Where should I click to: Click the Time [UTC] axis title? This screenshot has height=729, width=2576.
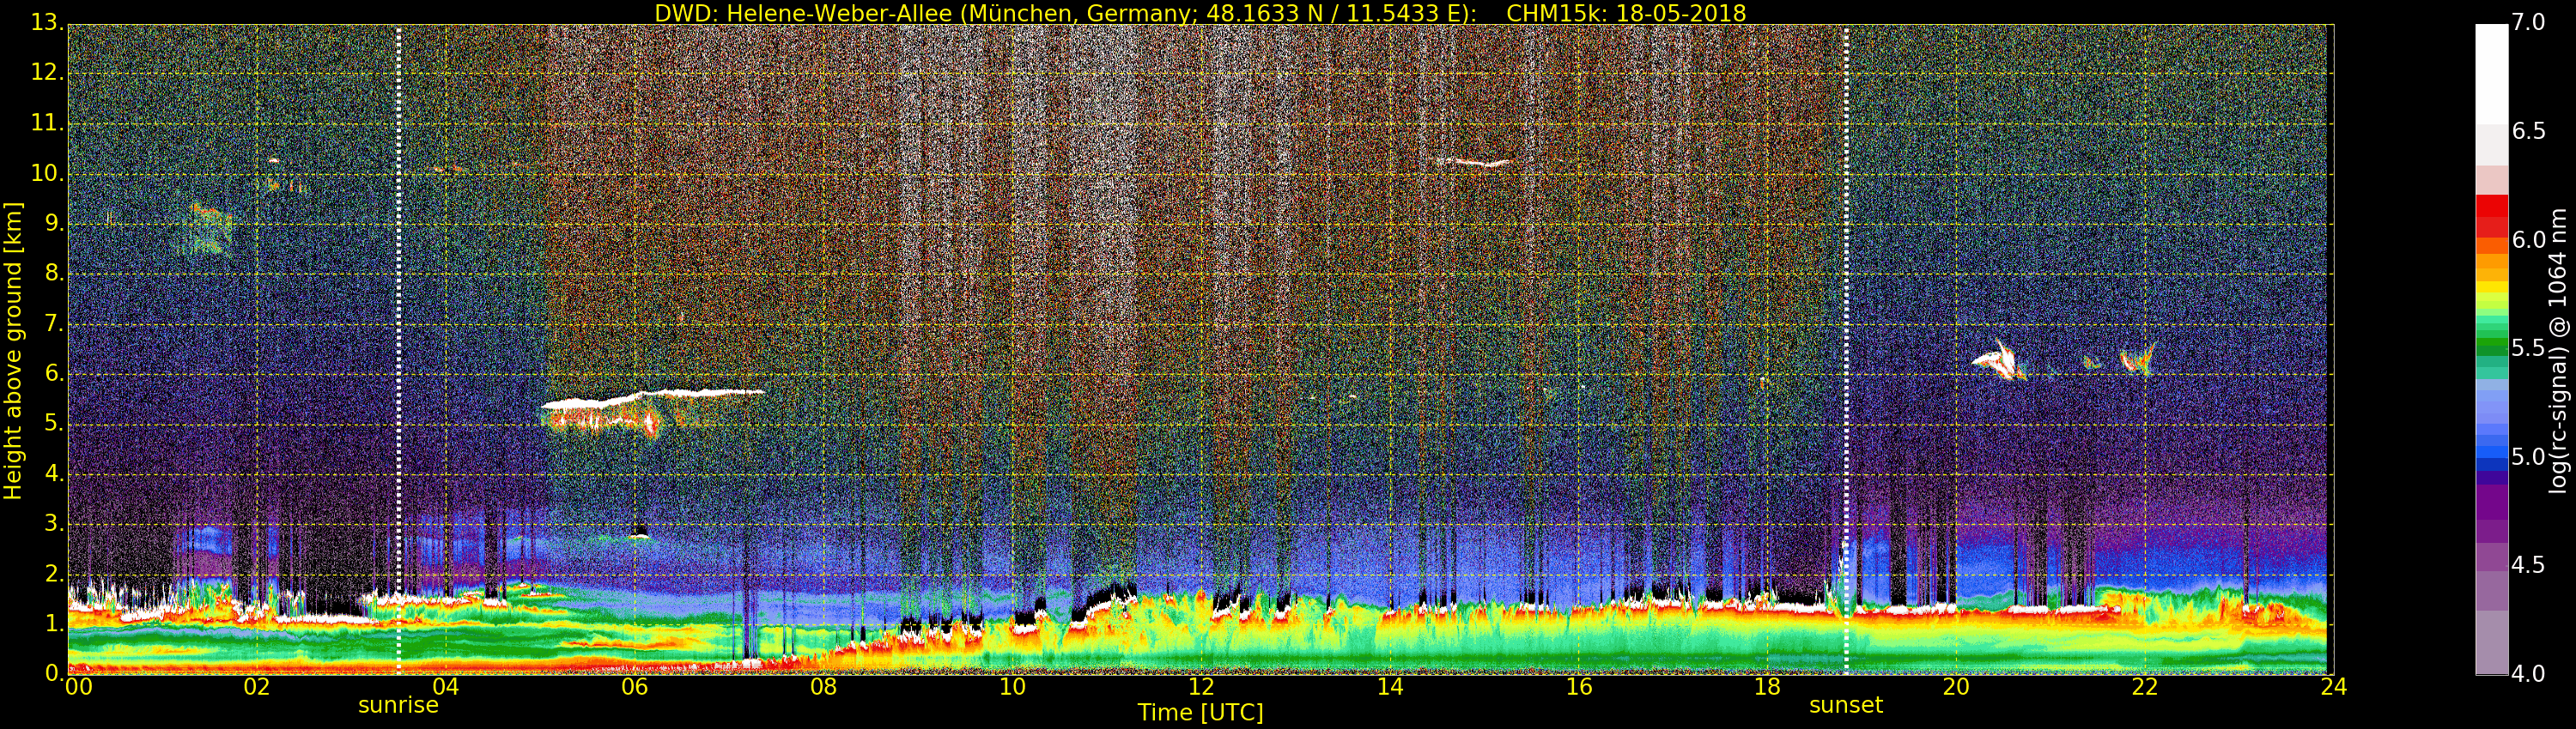(1200, 713)
